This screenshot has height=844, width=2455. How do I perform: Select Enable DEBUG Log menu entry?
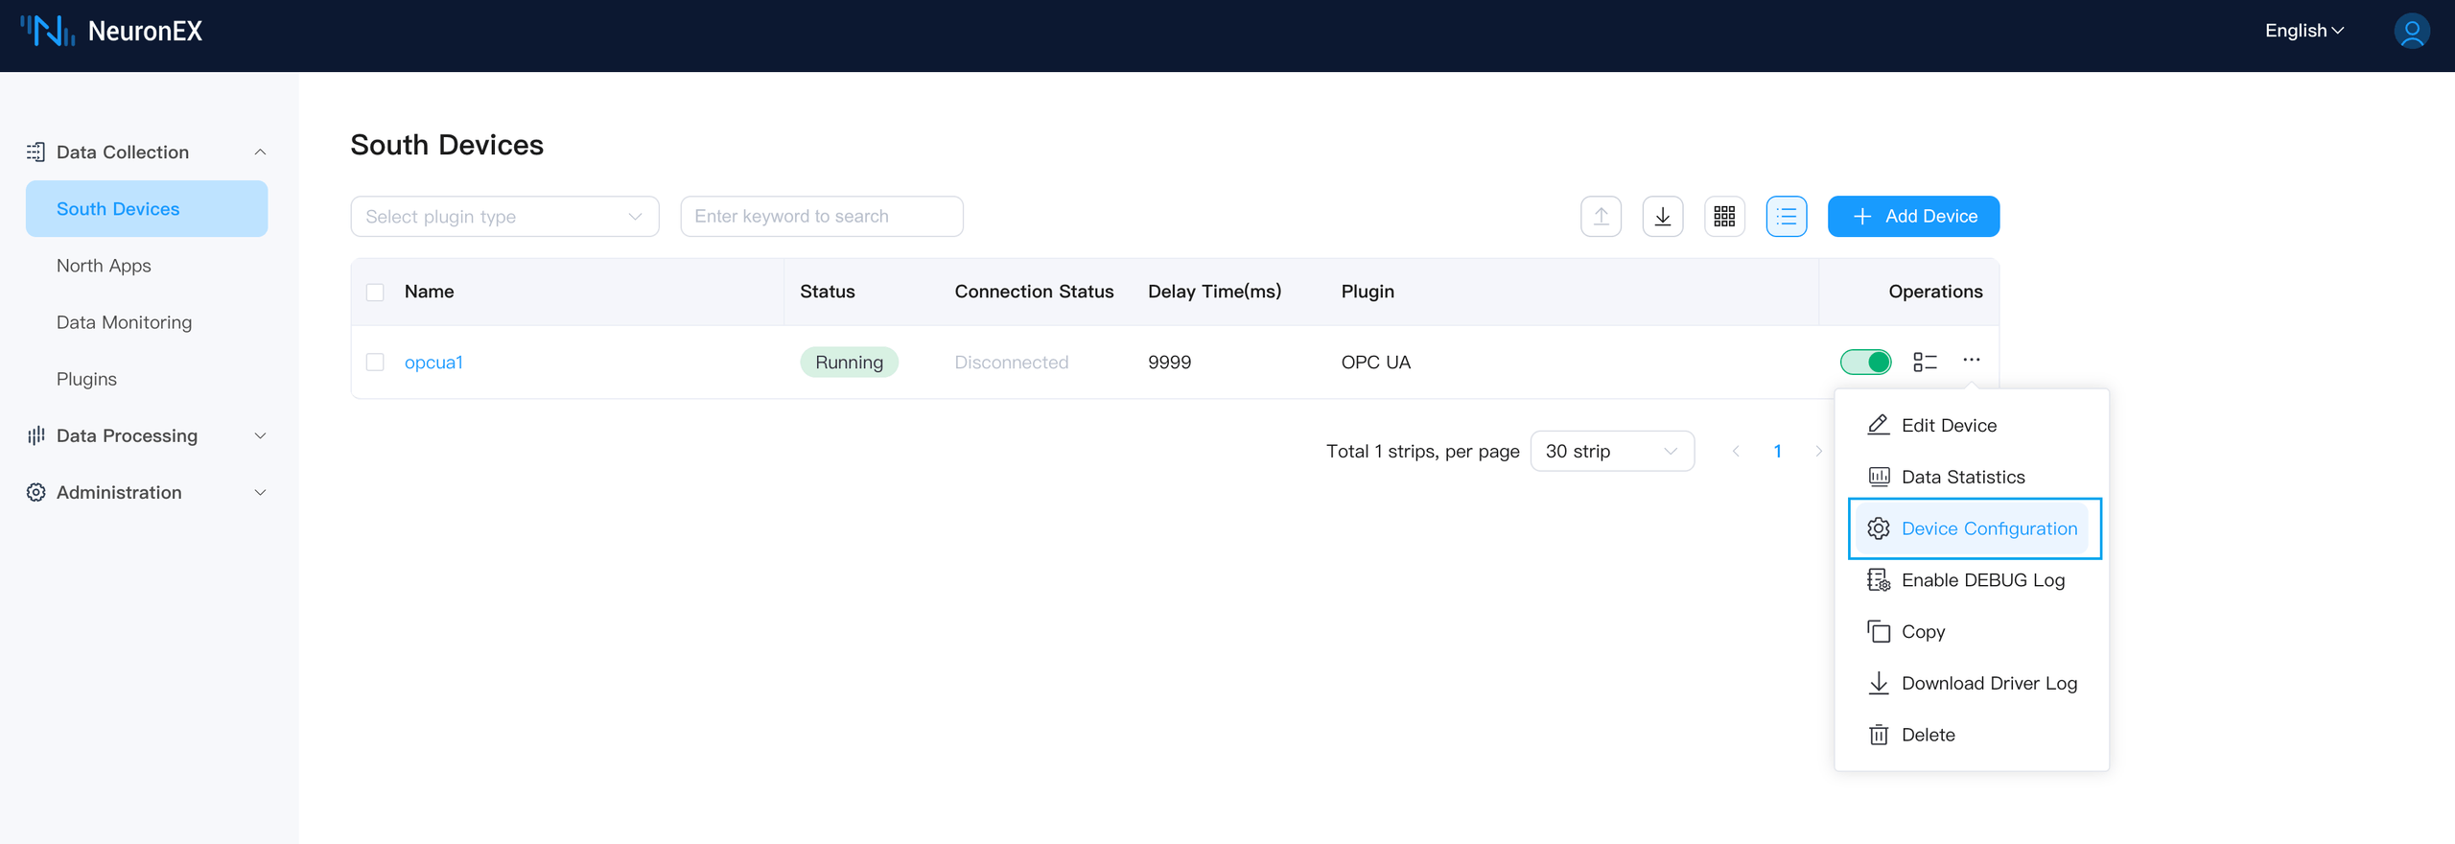point(1981,580)
